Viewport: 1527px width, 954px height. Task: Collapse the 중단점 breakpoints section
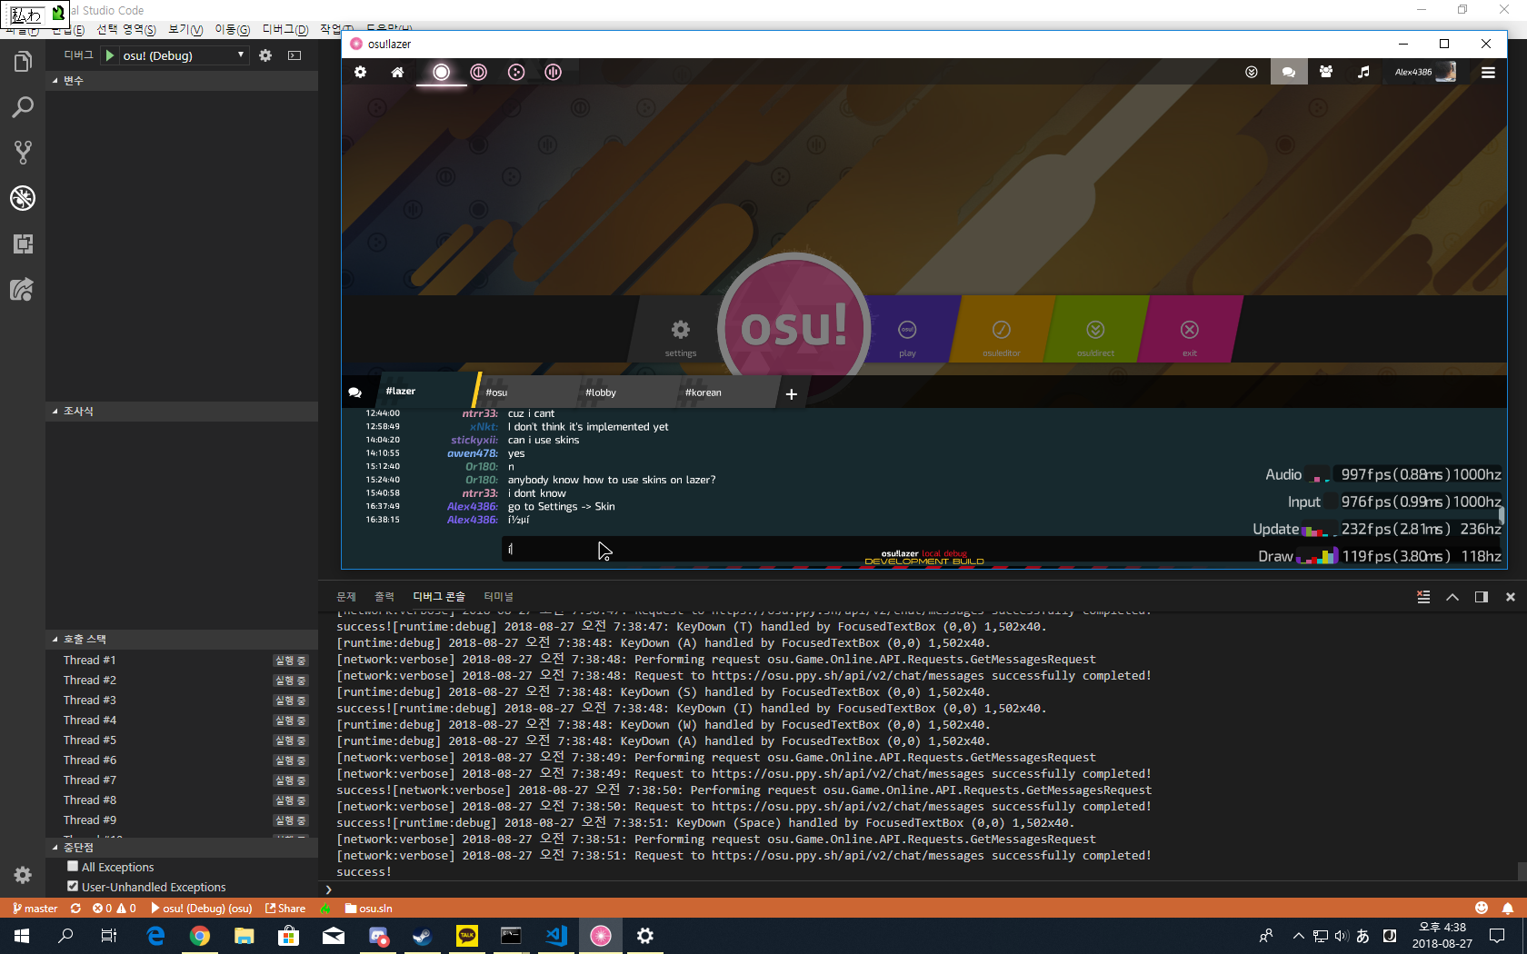point(56,847)
